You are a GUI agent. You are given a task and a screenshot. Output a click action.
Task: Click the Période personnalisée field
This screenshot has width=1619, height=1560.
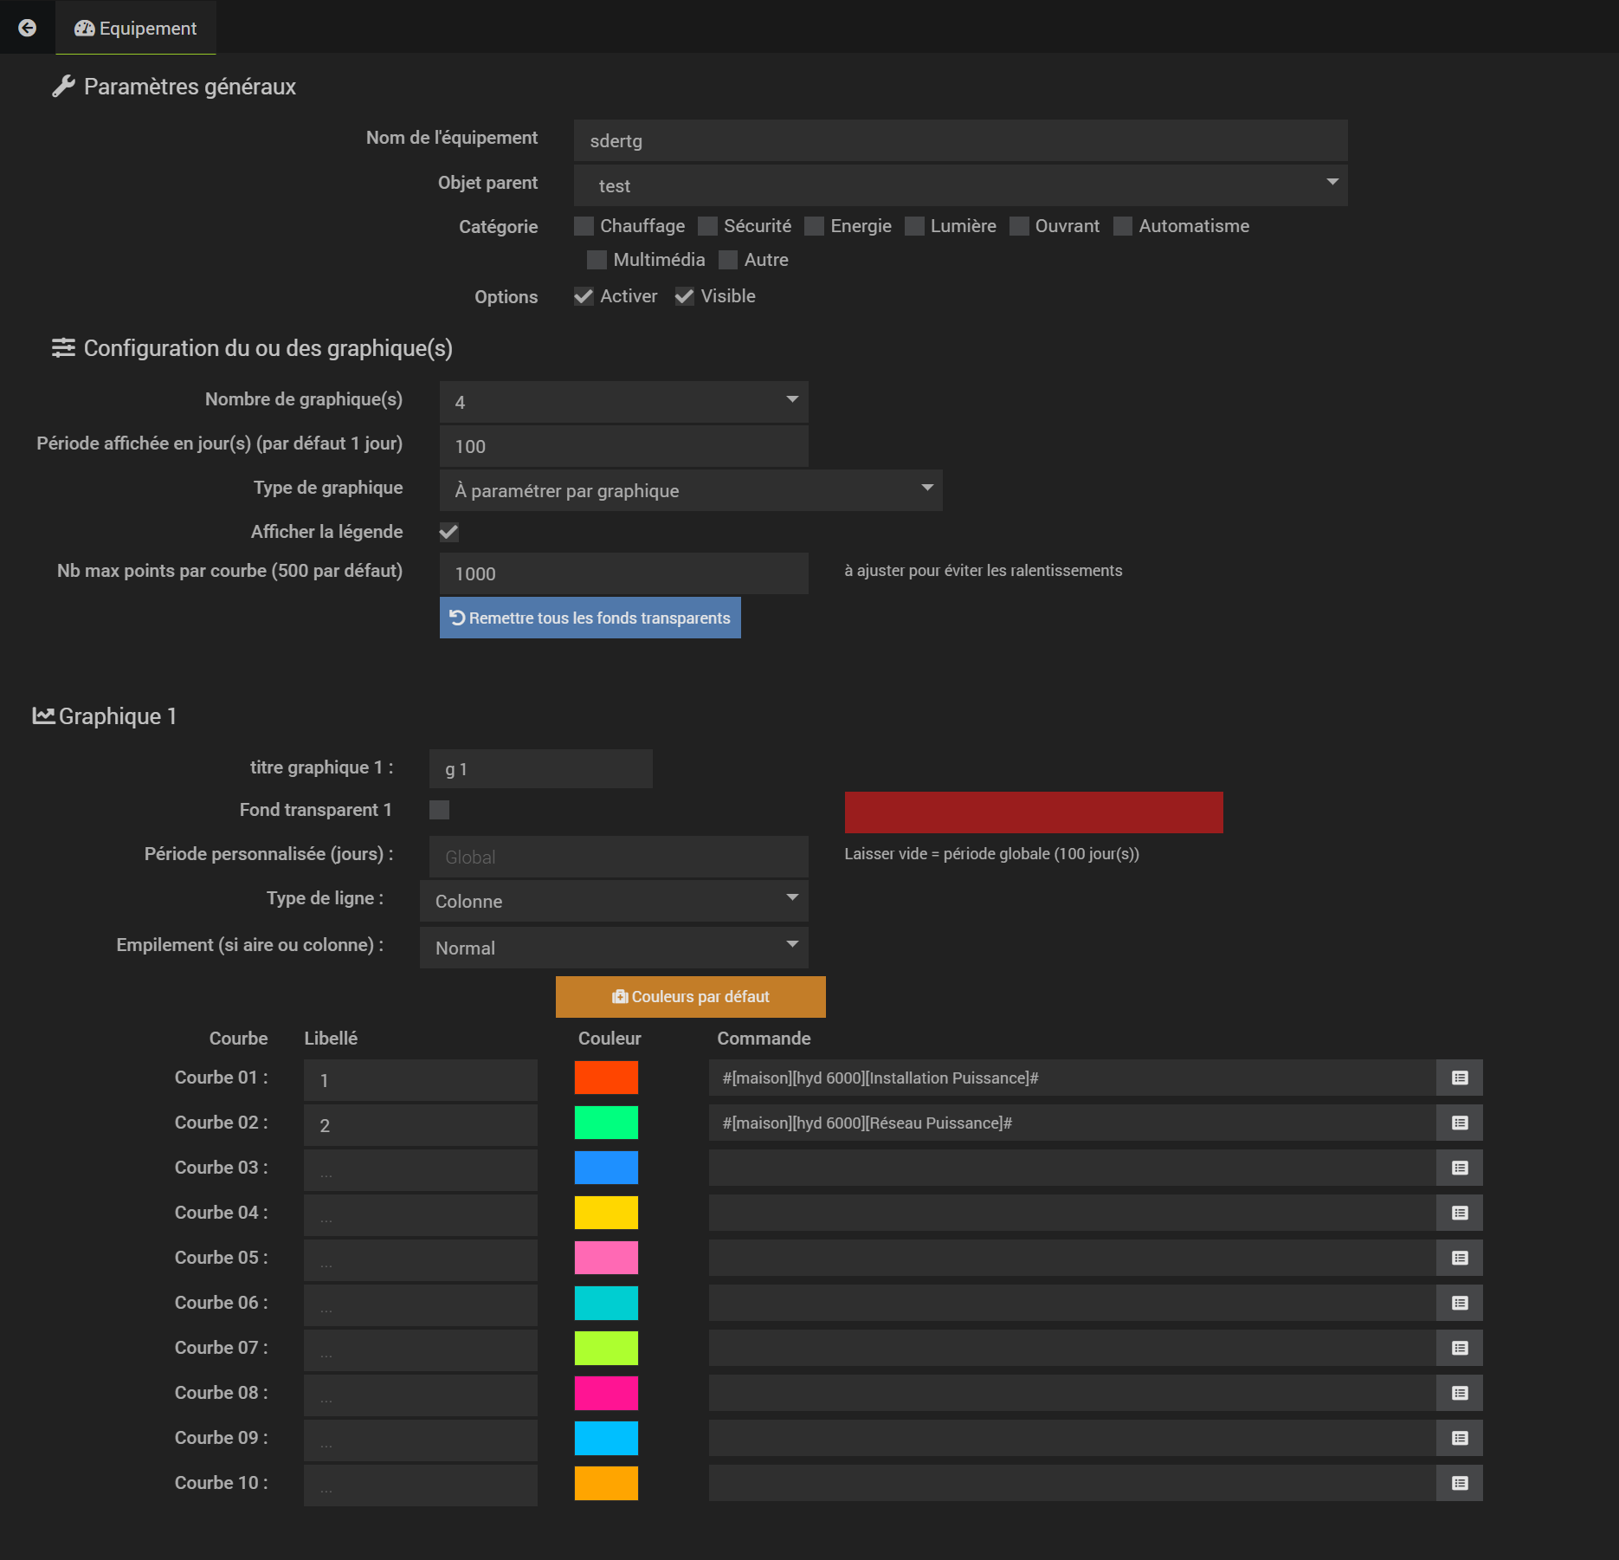tap(619, 857)
